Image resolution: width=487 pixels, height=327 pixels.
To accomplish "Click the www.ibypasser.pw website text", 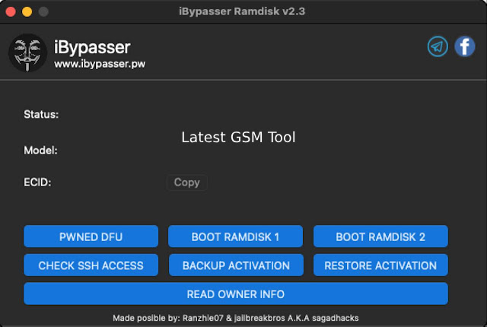I will pos(100,64).
